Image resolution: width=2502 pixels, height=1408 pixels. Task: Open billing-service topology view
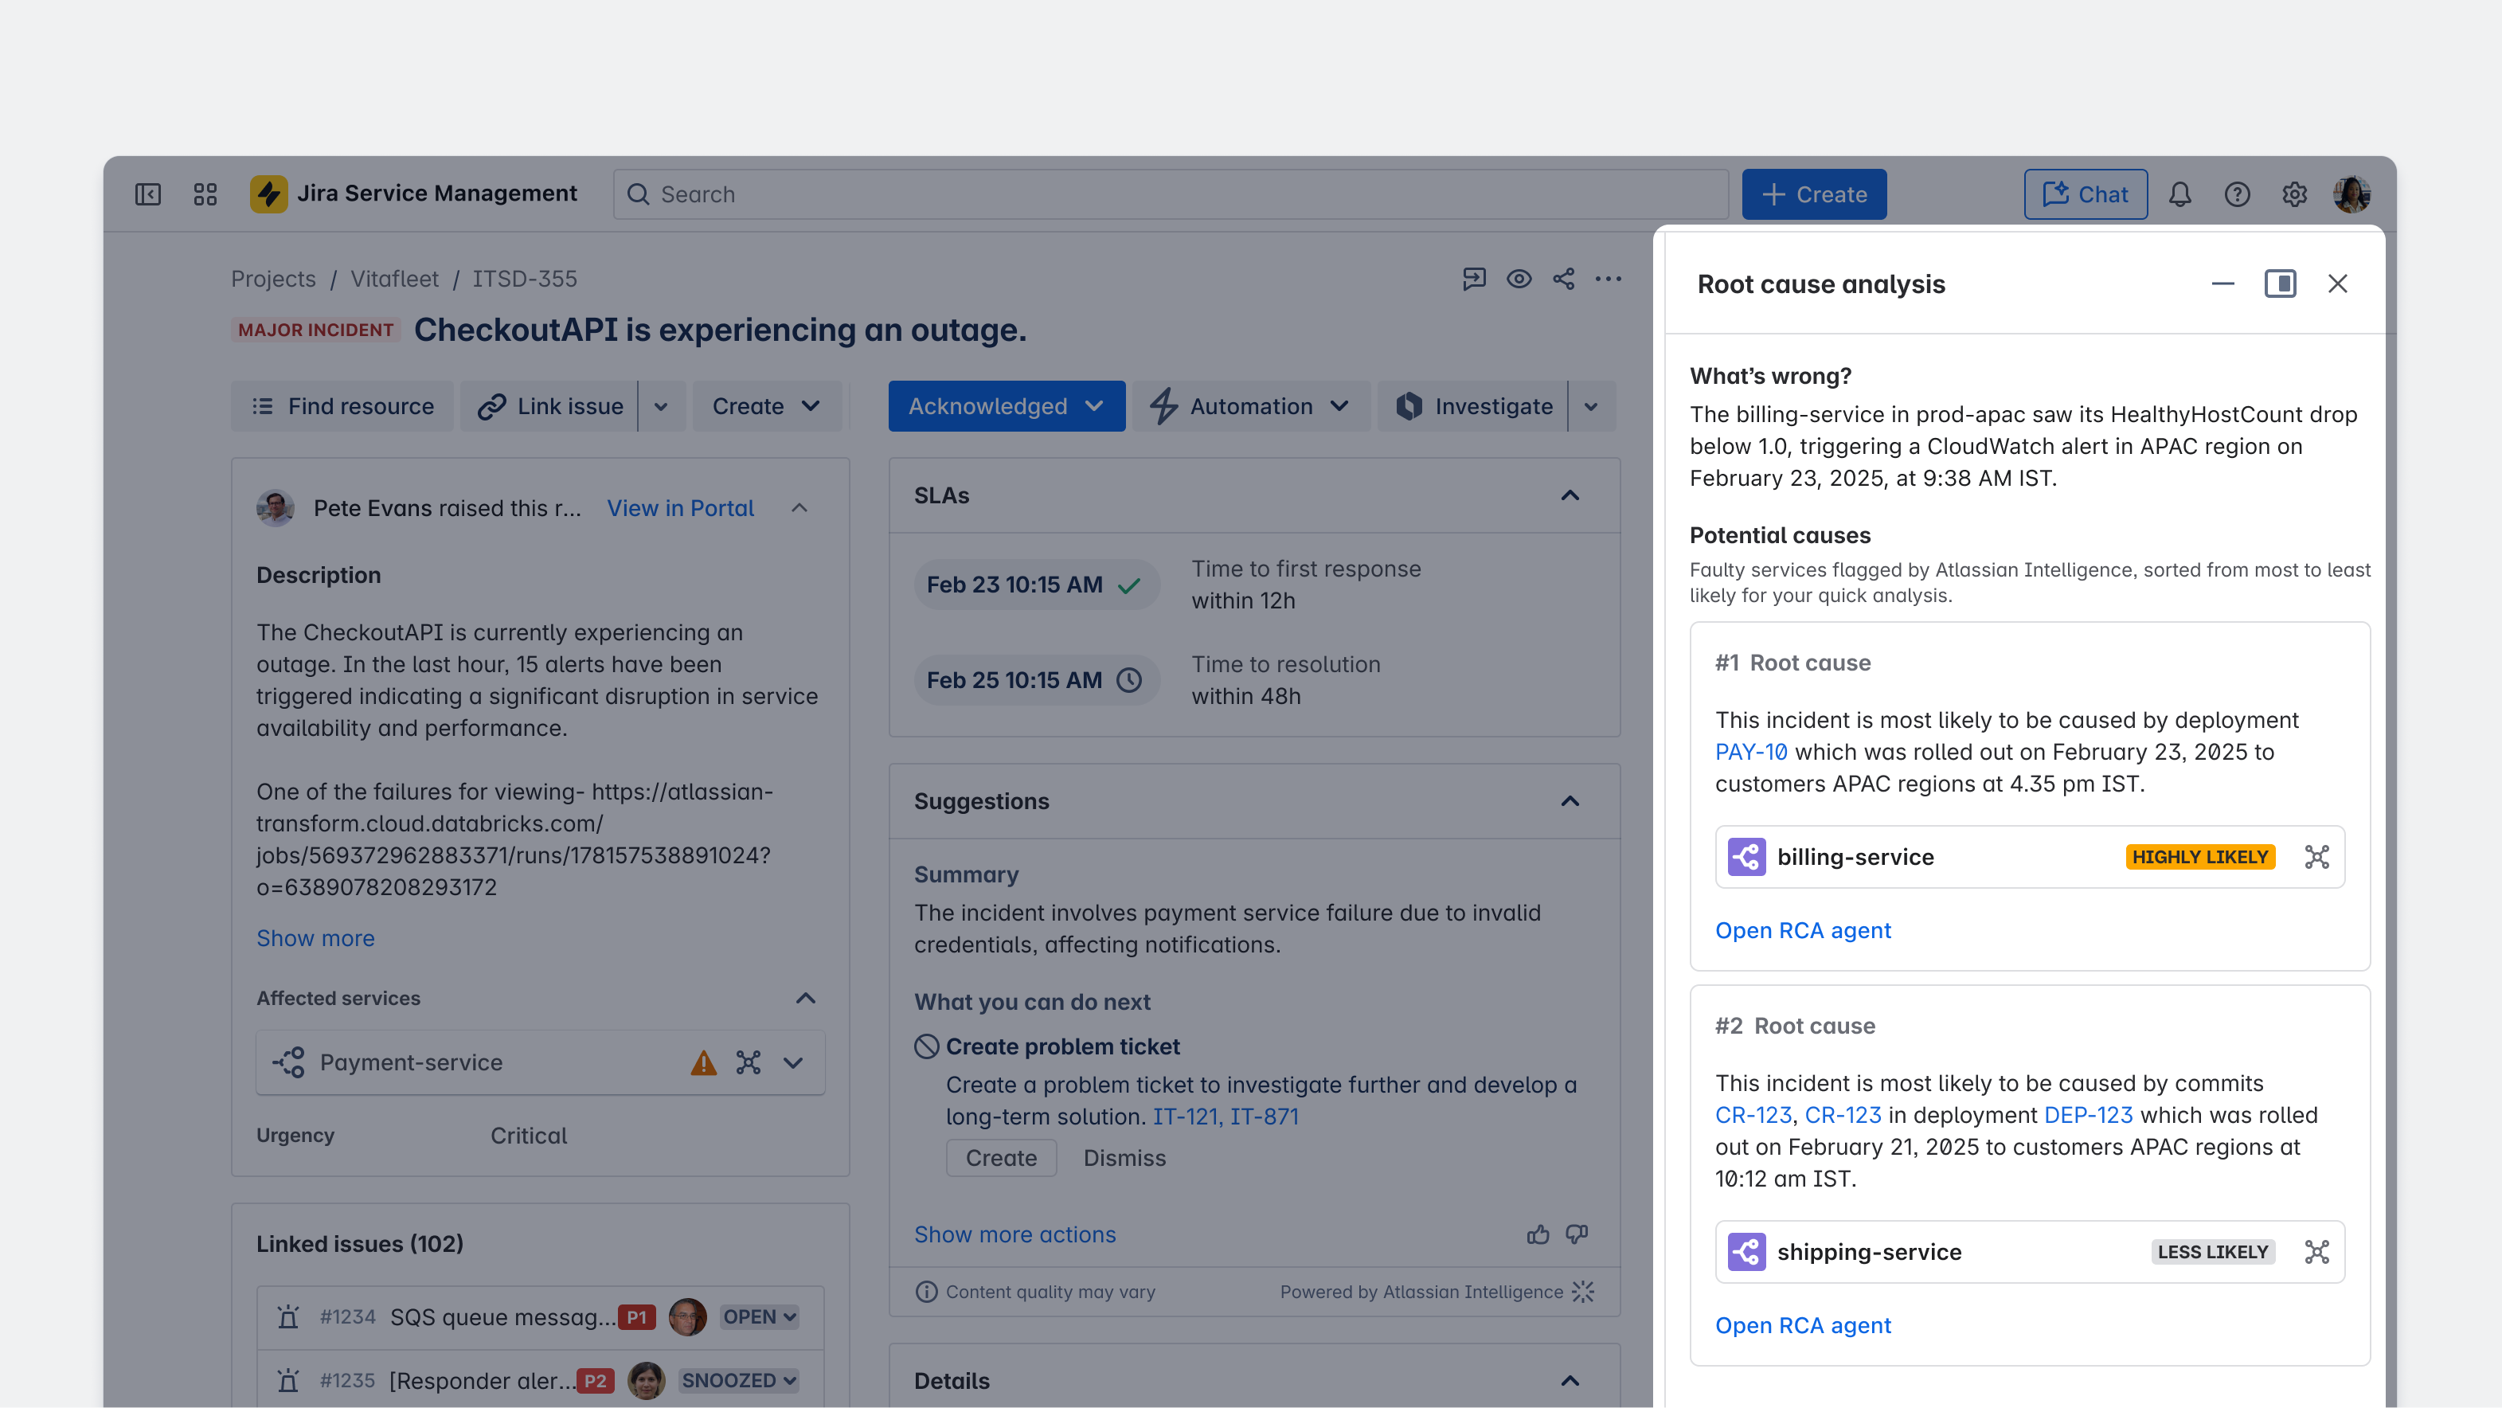click(2316, 856)
